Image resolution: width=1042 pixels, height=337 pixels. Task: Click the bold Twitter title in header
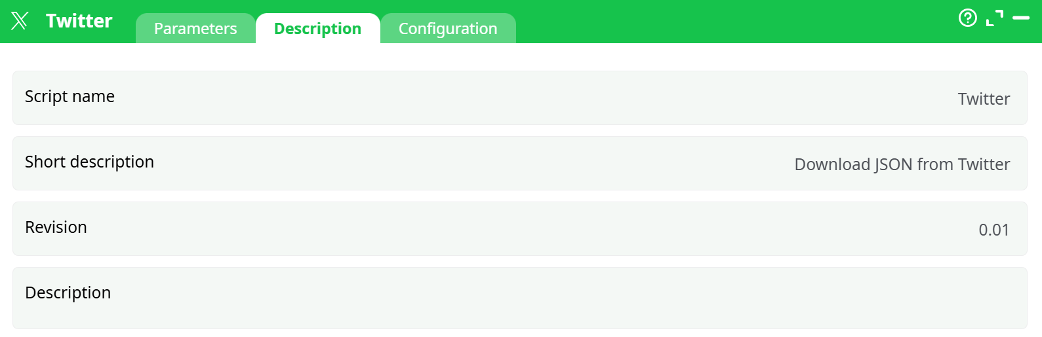coord(79,21)
